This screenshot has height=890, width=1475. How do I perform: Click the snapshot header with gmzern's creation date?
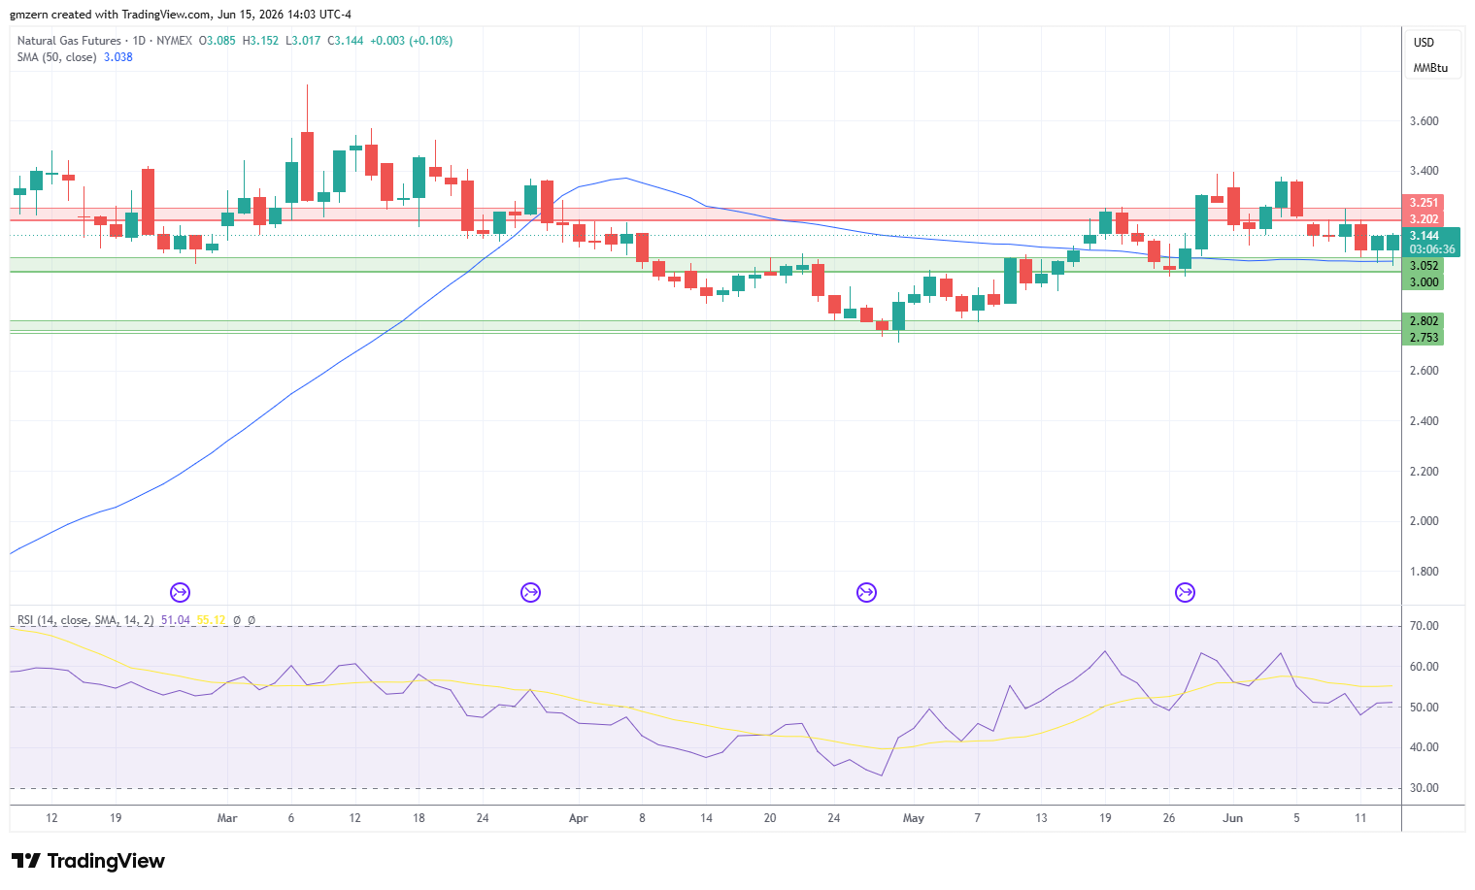(x=181, y=15)
